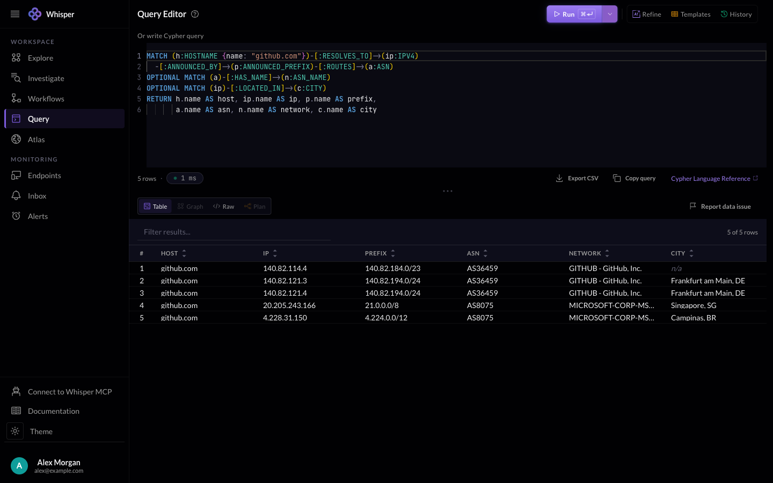The image size is (773, 483).
Task: Open Endpoints monitoring page
Action: point(64,175)
